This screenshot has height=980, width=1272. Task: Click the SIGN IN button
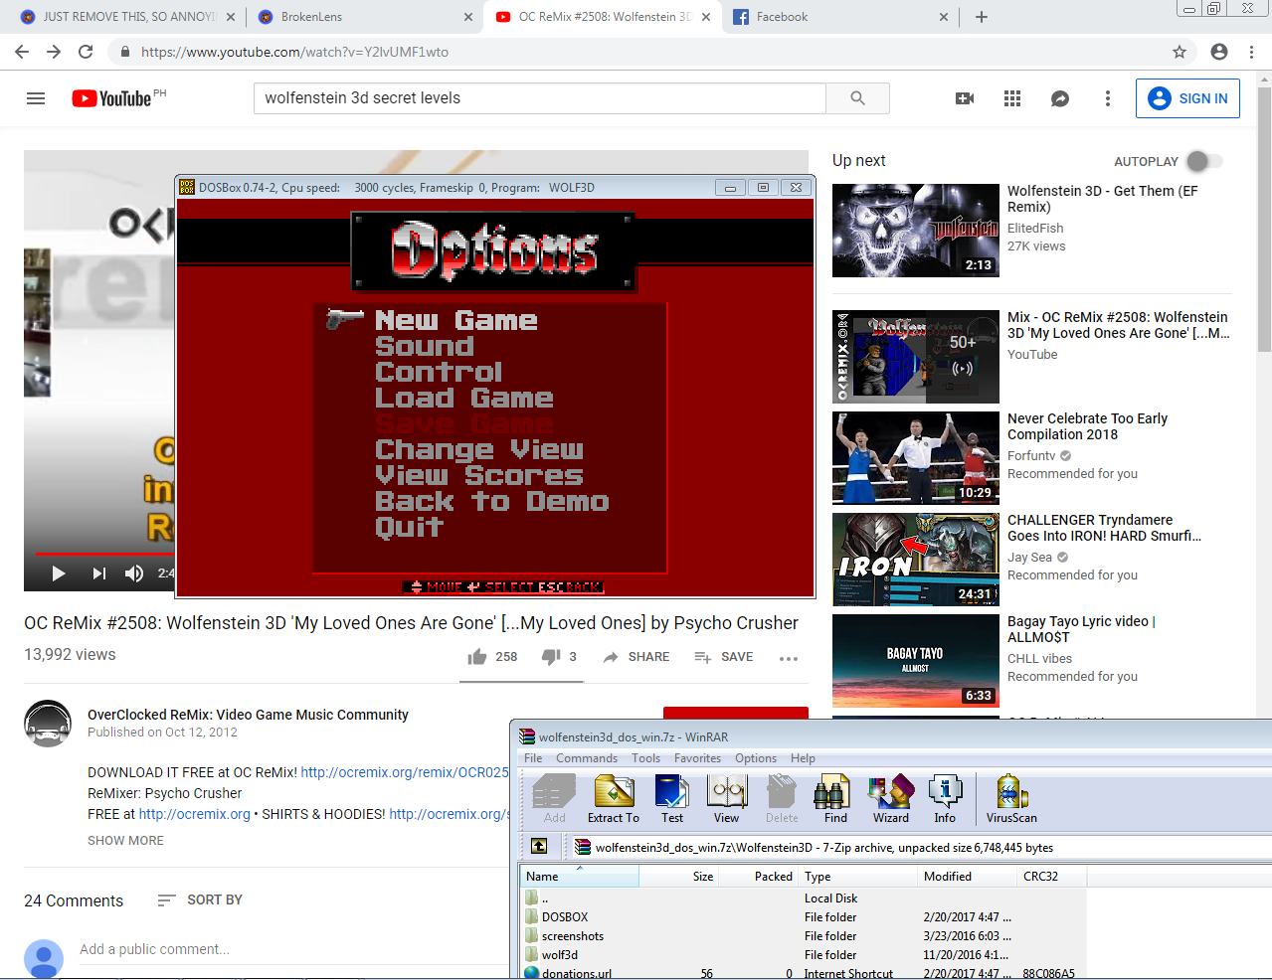tap(1187, 98)
